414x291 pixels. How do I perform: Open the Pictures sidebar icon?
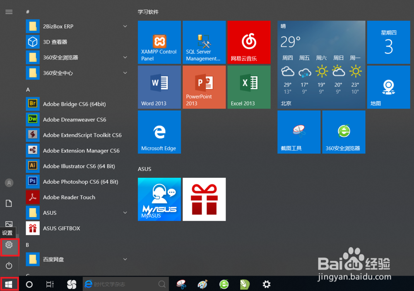tap(9, 224)
